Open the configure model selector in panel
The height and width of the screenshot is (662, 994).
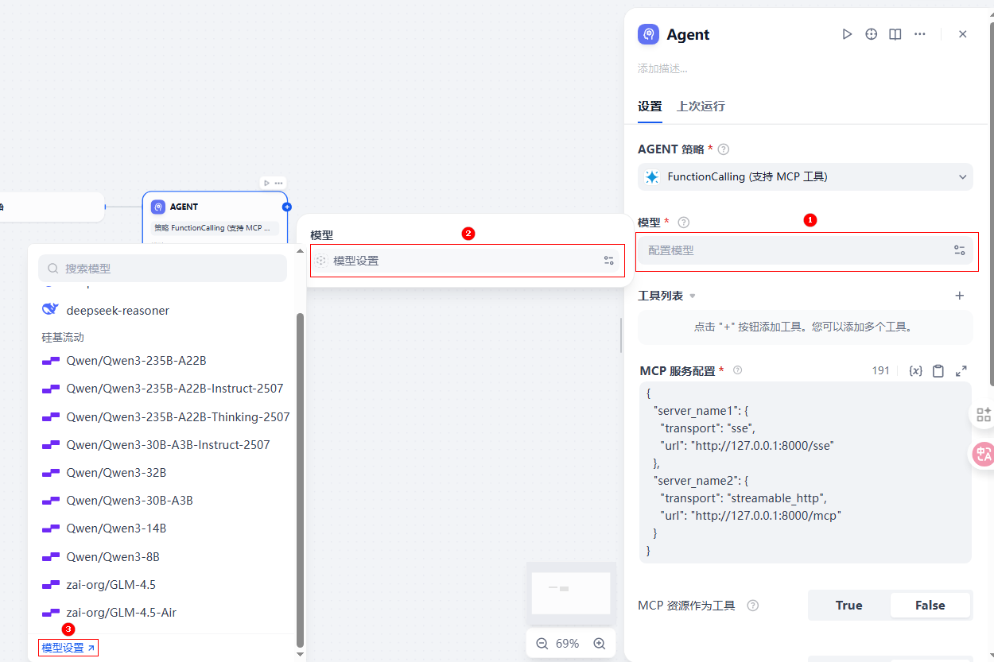[805, 250]
